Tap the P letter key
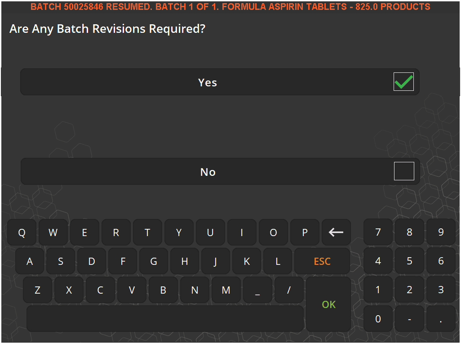The width and height of the screenshot is (461, 344). tap(305, 232)
